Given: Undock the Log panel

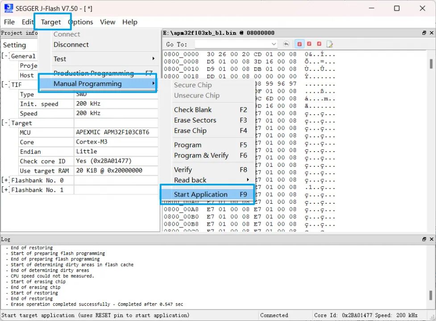Looking at the screenshot, I should point(424,239).
